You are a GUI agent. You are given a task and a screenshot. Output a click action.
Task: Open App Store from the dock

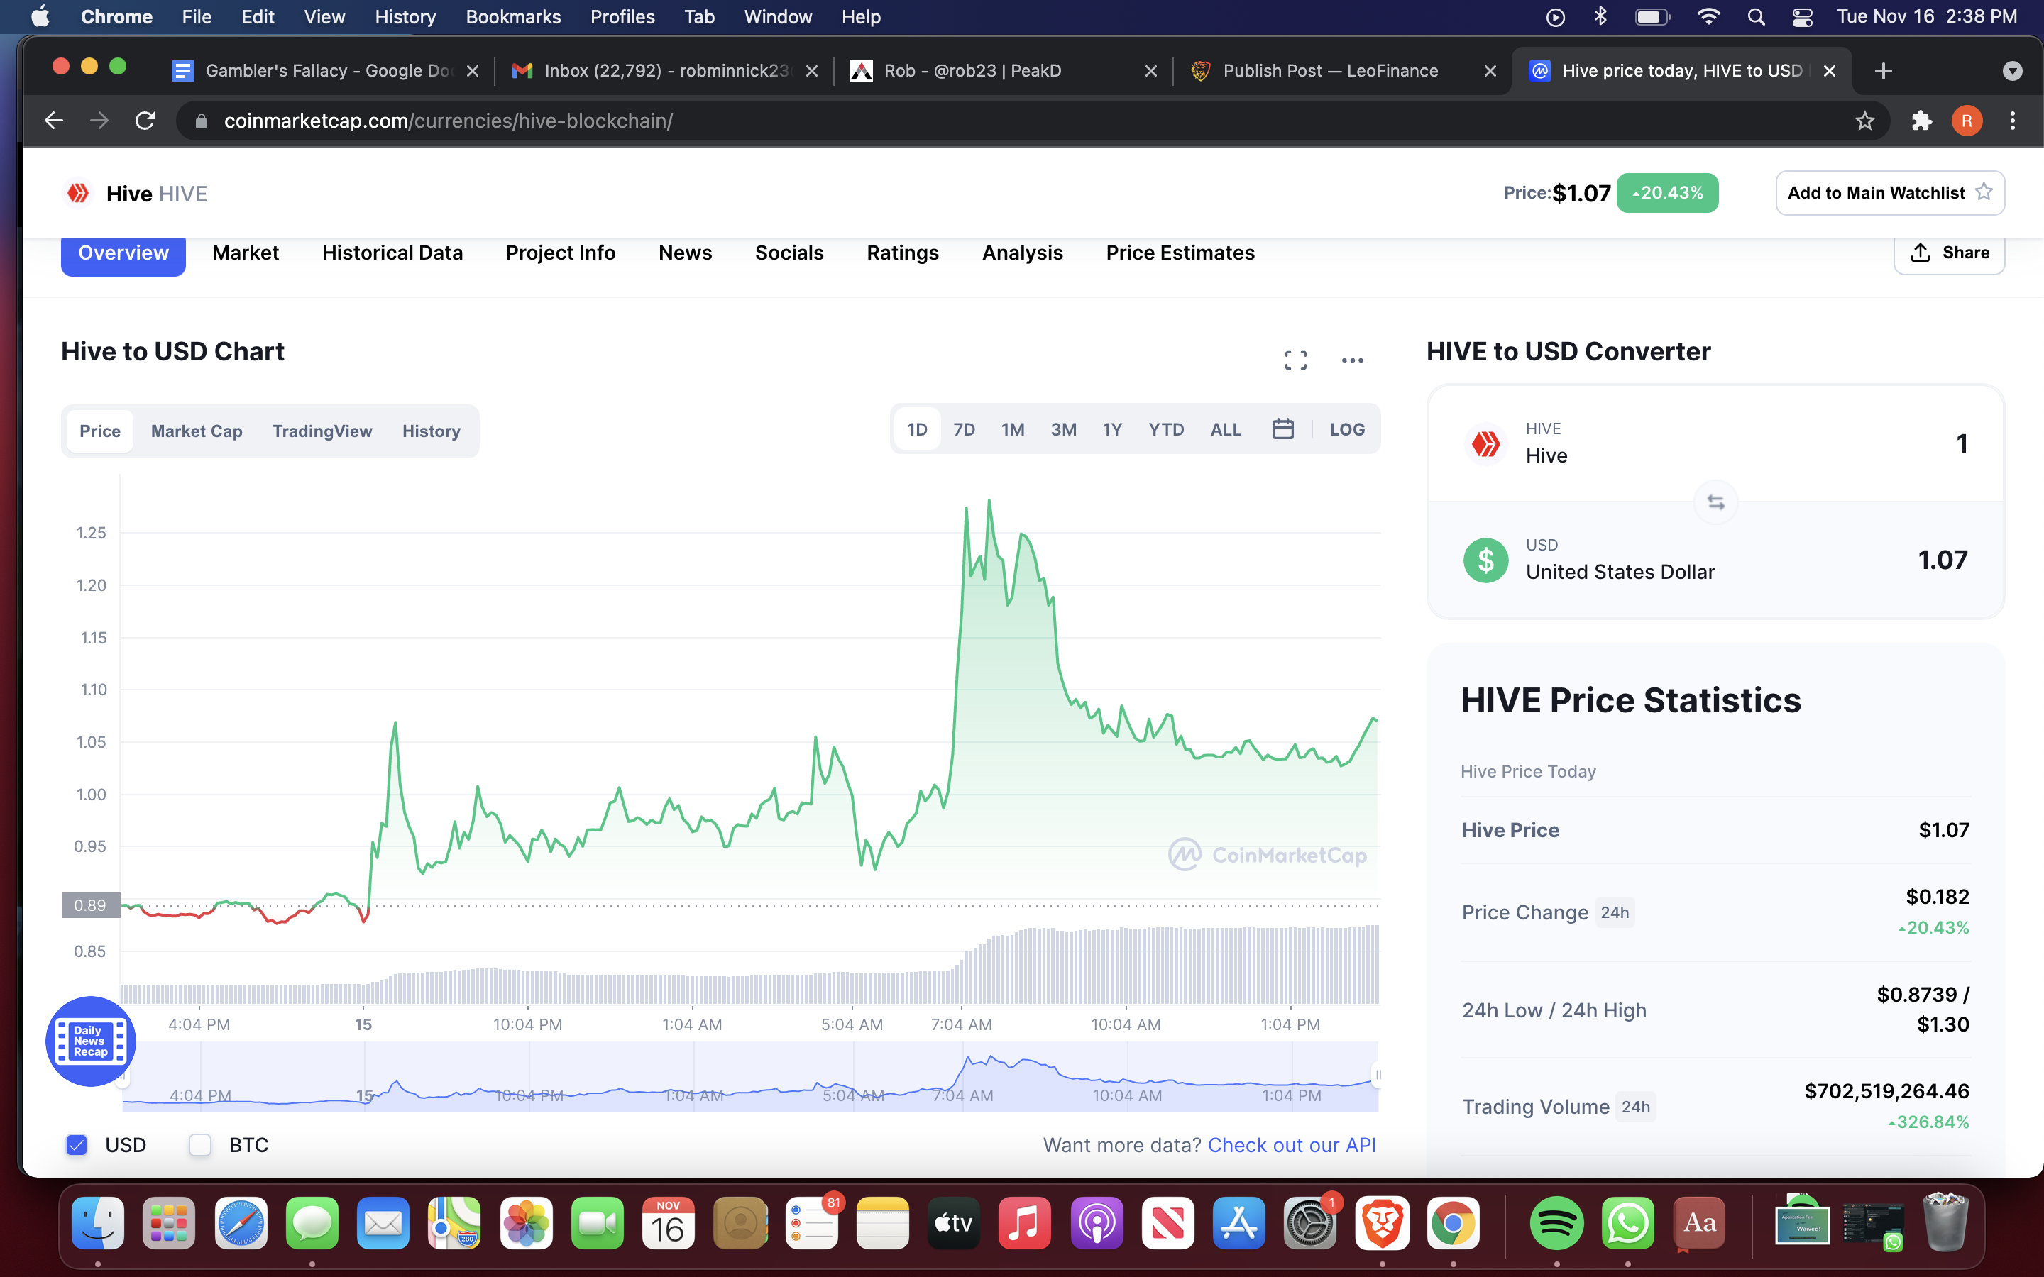coord(1239,1223)
